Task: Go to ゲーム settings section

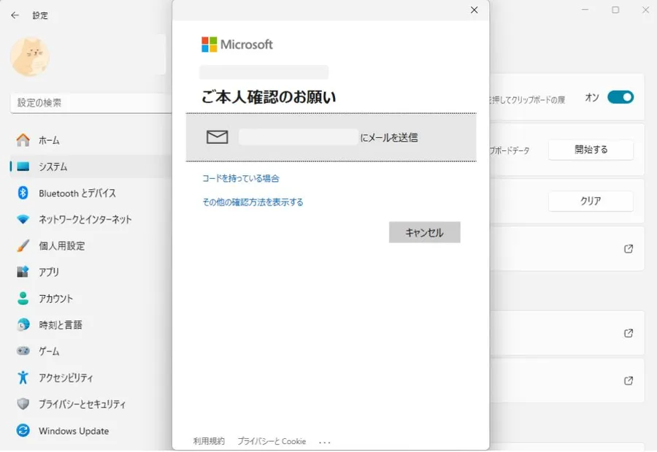Action: [49, 351]
